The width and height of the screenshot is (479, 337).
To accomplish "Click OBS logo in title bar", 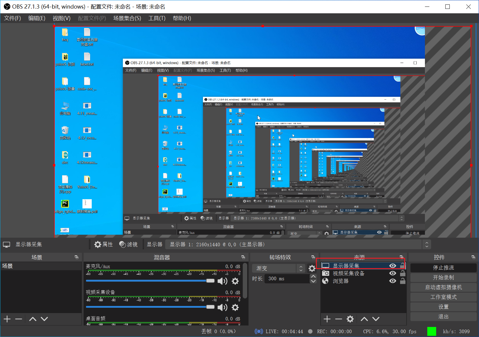I will [x=7, y=7].
